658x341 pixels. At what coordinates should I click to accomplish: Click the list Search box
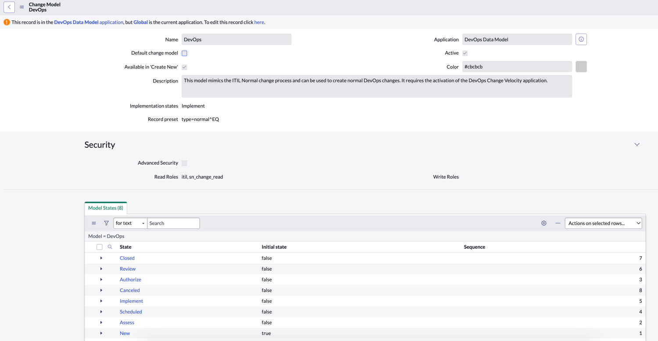173,223
